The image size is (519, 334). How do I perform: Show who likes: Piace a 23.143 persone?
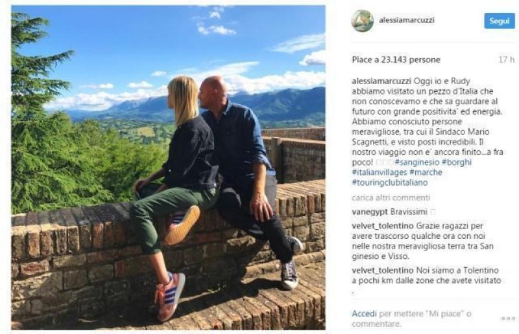pyautogui.click(x=396, y=60)
